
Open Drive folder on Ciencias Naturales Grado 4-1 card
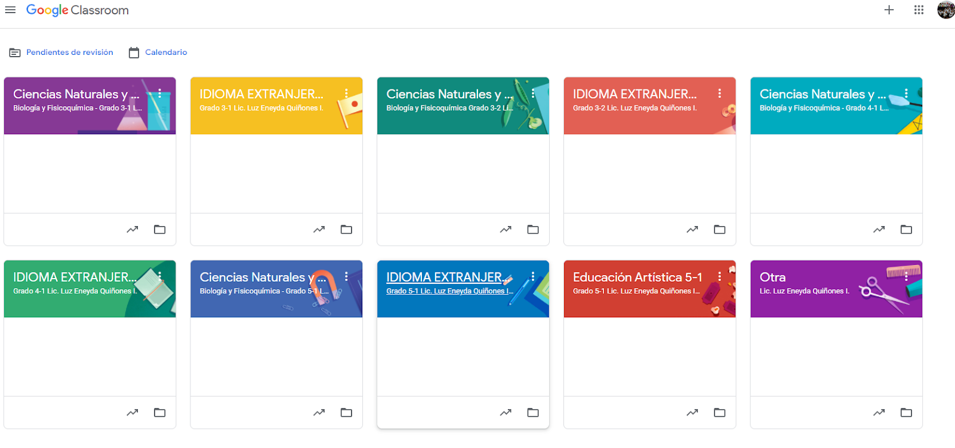coord(906,229)
